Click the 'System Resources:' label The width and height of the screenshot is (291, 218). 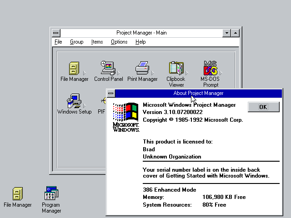167,205
